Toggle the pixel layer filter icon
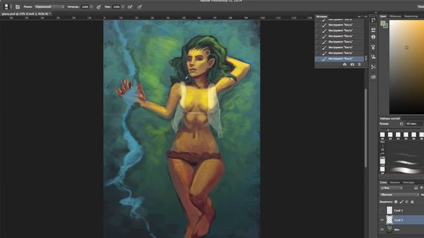 (416, 188)
